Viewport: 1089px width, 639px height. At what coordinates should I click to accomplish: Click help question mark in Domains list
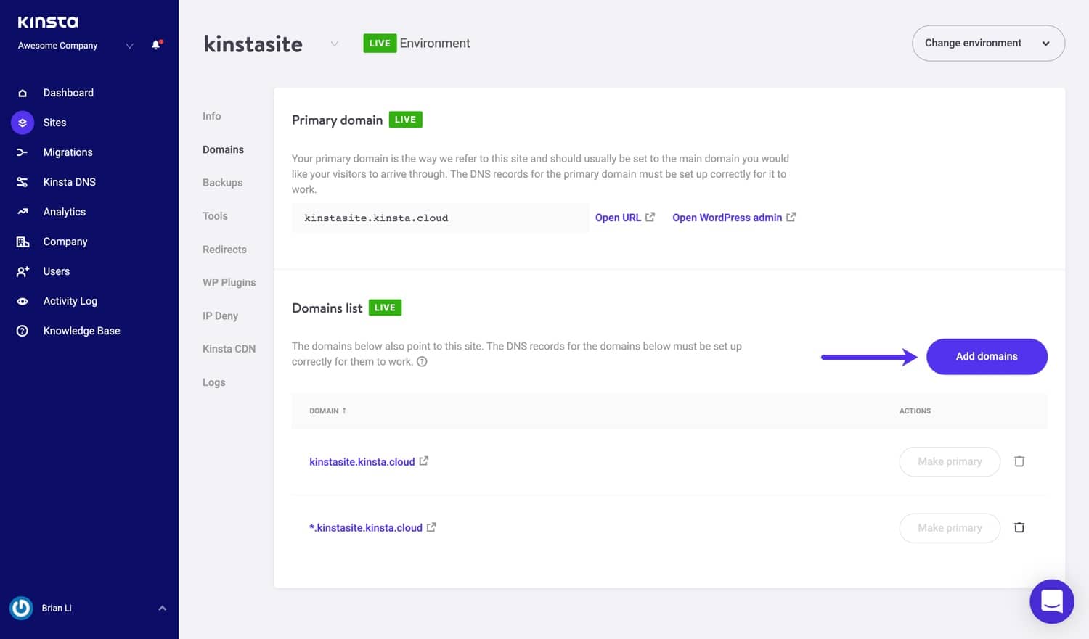coord(422,361)
